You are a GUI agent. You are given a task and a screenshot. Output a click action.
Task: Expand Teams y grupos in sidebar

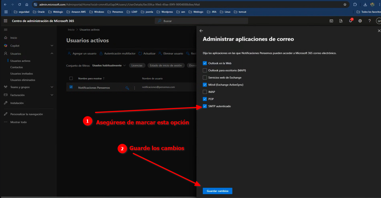coord(52,87)
